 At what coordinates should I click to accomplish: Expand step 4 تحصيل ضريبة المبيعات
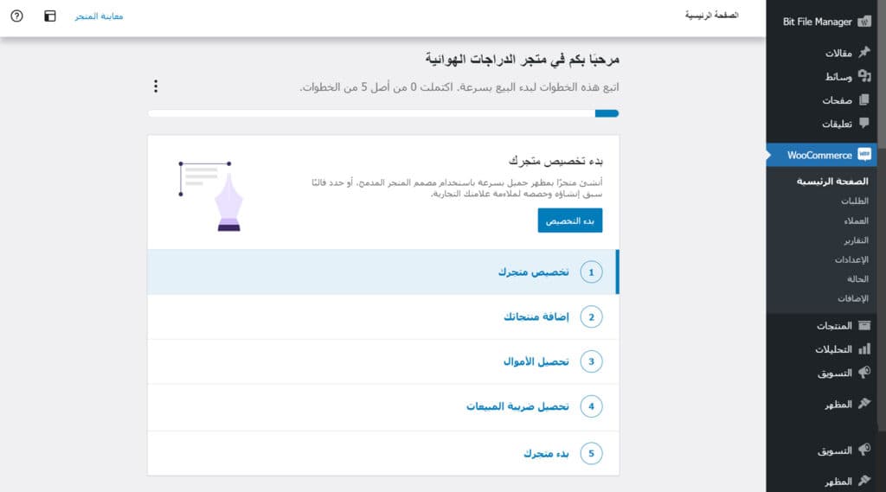(x=382, y=406)
